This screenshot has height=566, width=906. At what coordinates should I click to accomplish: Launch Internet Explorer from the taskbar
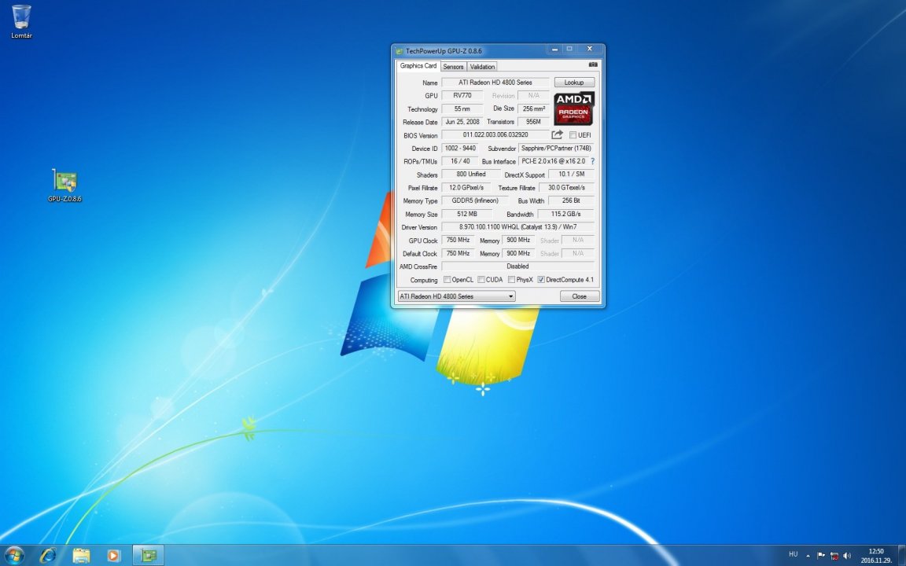[x=48, y=556]
